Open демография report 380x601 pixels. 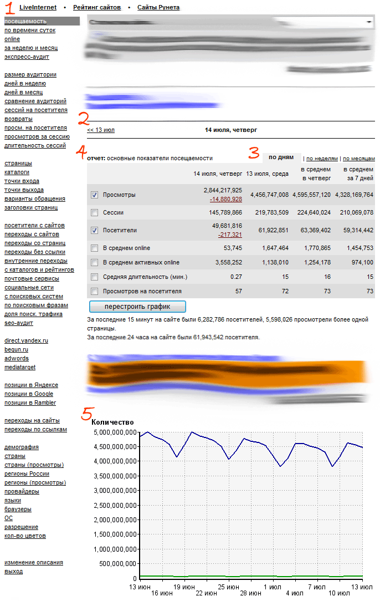tap(22, 447)
